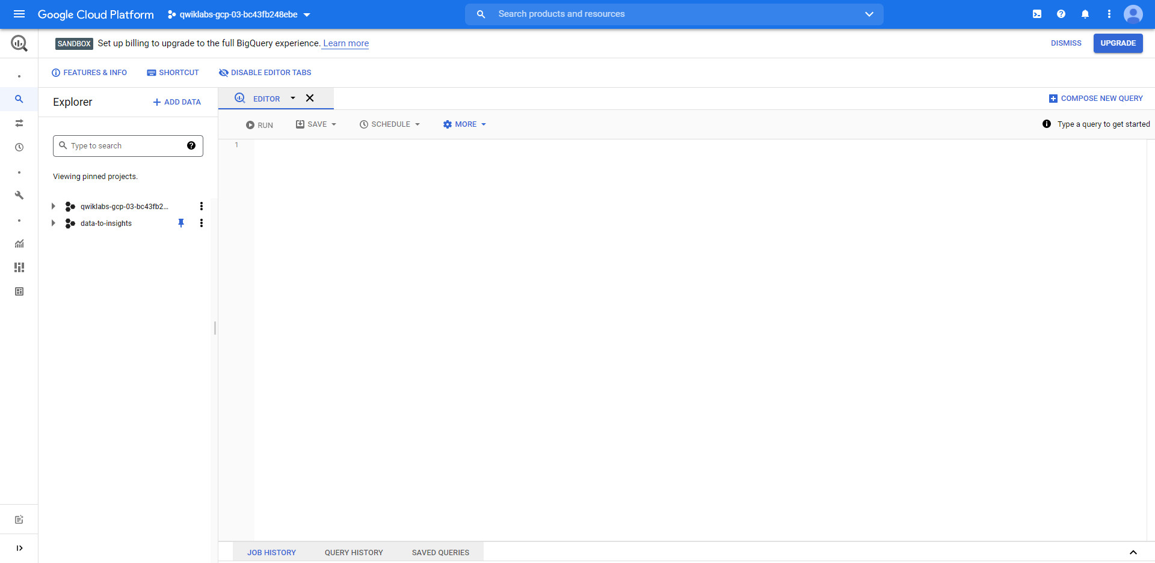Click the UPGRADE button
Image resolution: width=1155 pixels, height=563 pixels.
pyautogui.click(x=1117, y=43)
